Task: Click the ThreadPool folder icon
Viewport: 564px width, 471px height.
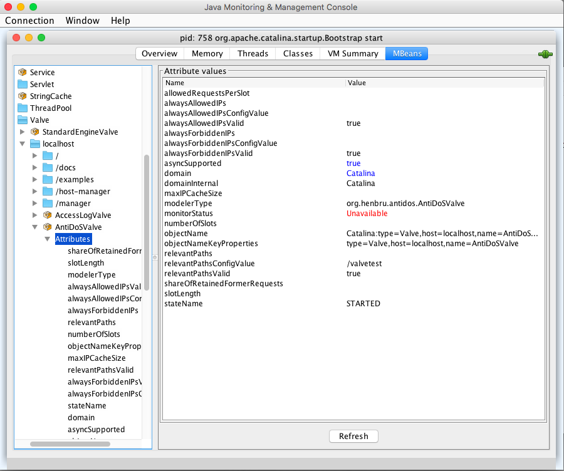Action: pos(23,108)
